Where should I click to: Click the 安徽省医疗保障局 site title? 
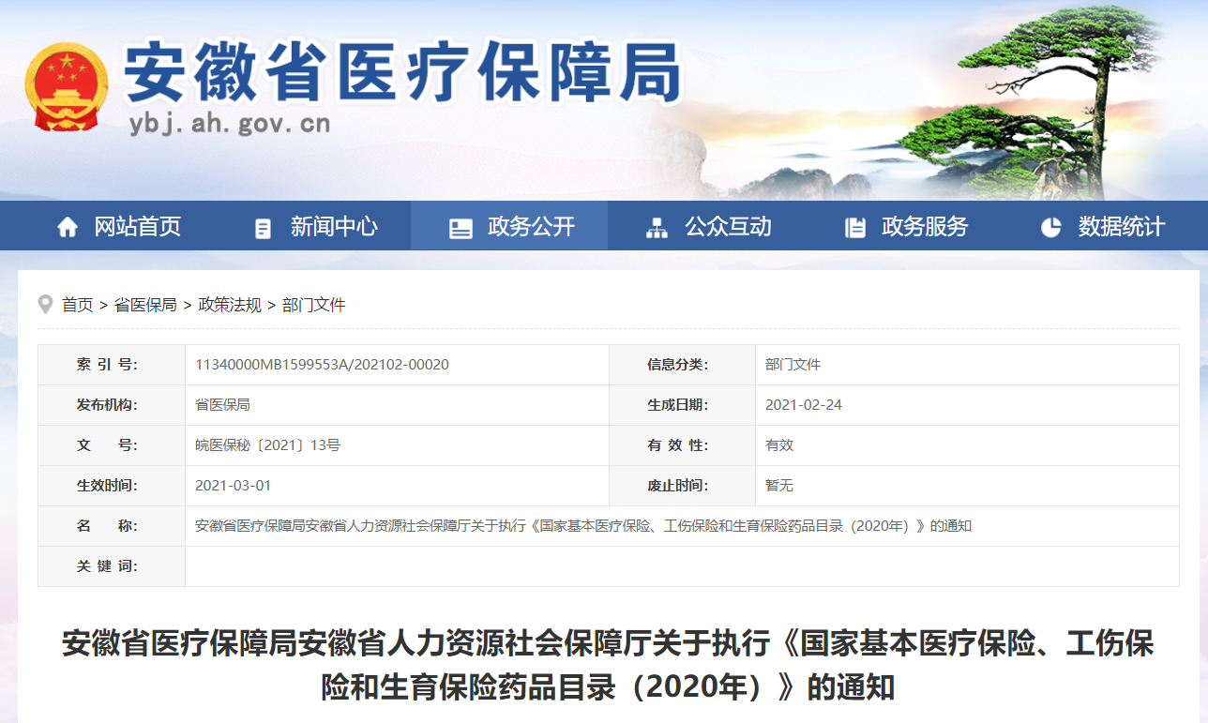tap(403, 74)
